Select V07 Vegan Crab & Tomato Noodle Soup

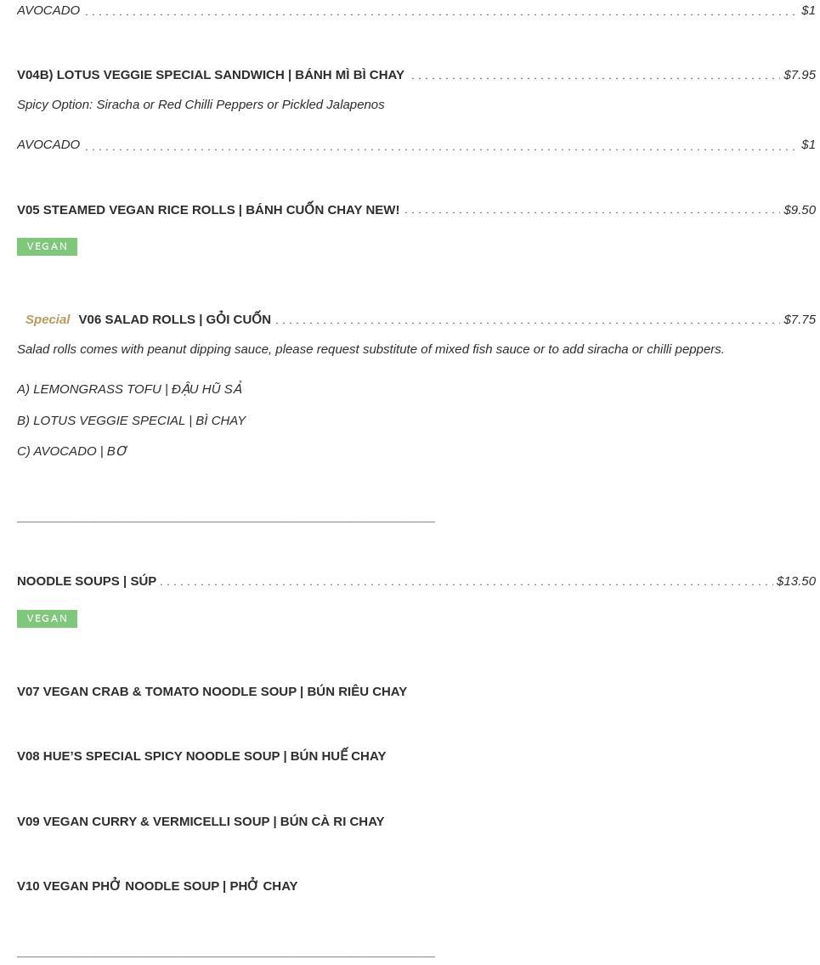(212, 691)
